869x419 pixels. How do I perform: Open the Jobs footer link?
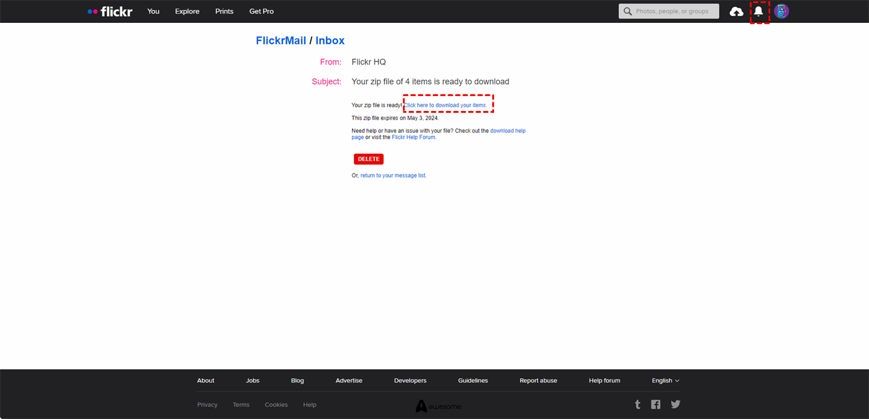pyautogui.click(x=253, y=381)
